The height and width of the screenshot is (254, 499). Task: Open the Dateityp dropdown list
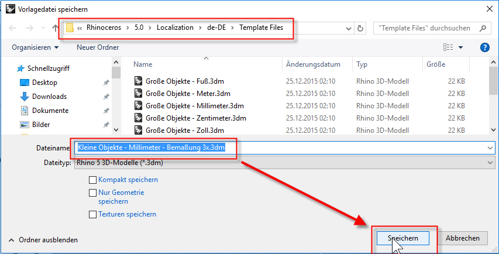pos(489,163)
